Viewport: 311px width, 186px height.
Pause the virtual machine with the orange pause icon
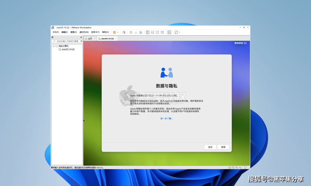(x=114, y=32)
